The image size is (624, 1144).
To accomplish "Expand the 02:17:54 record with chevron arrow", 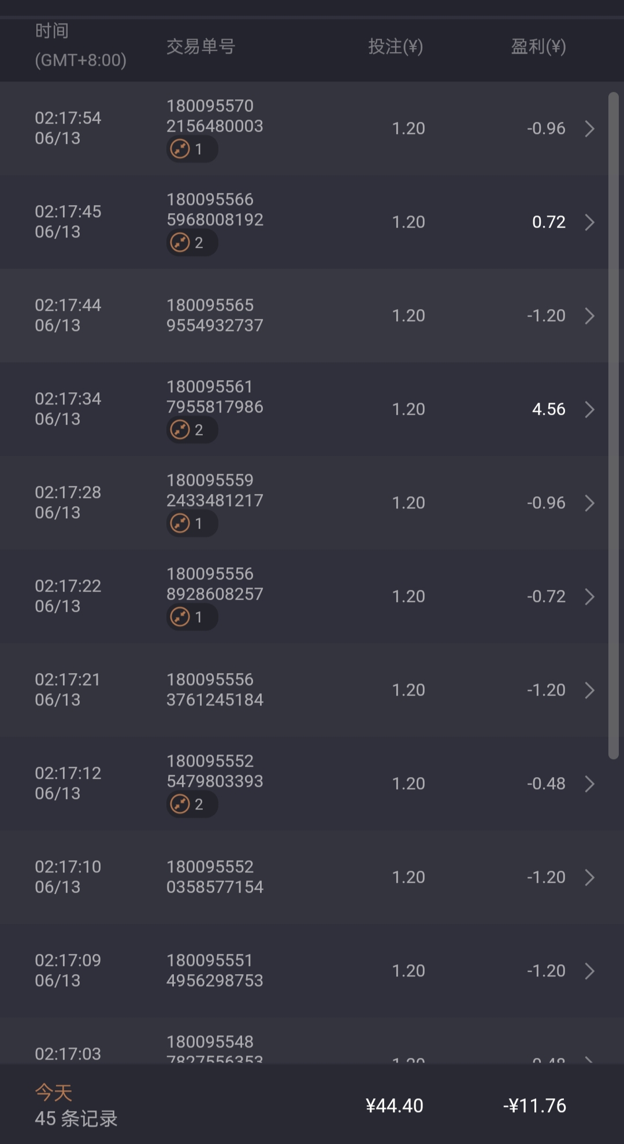I will [589, 128].
